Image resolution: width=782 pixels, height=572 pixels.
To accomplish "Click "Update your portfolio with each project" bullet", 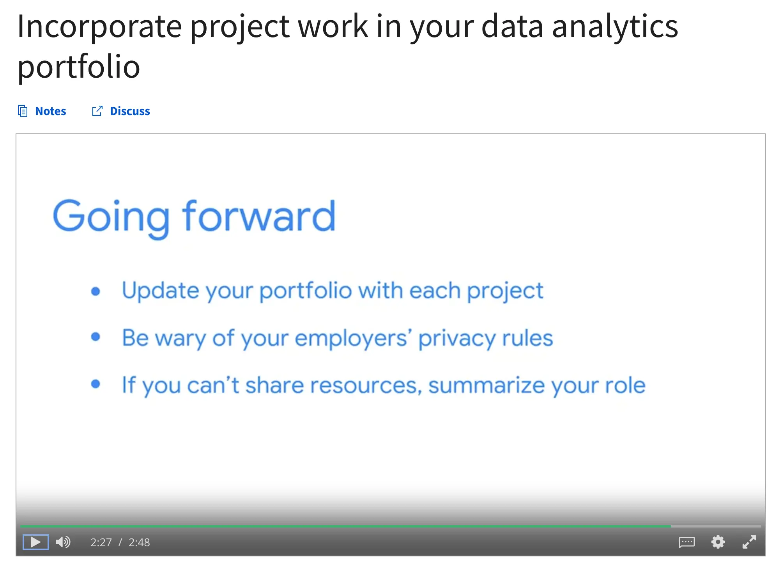I will click(x=332, y=291).
